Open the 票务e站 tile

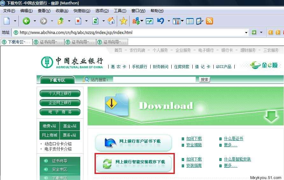pyautogui.click(x=70, y=135)
